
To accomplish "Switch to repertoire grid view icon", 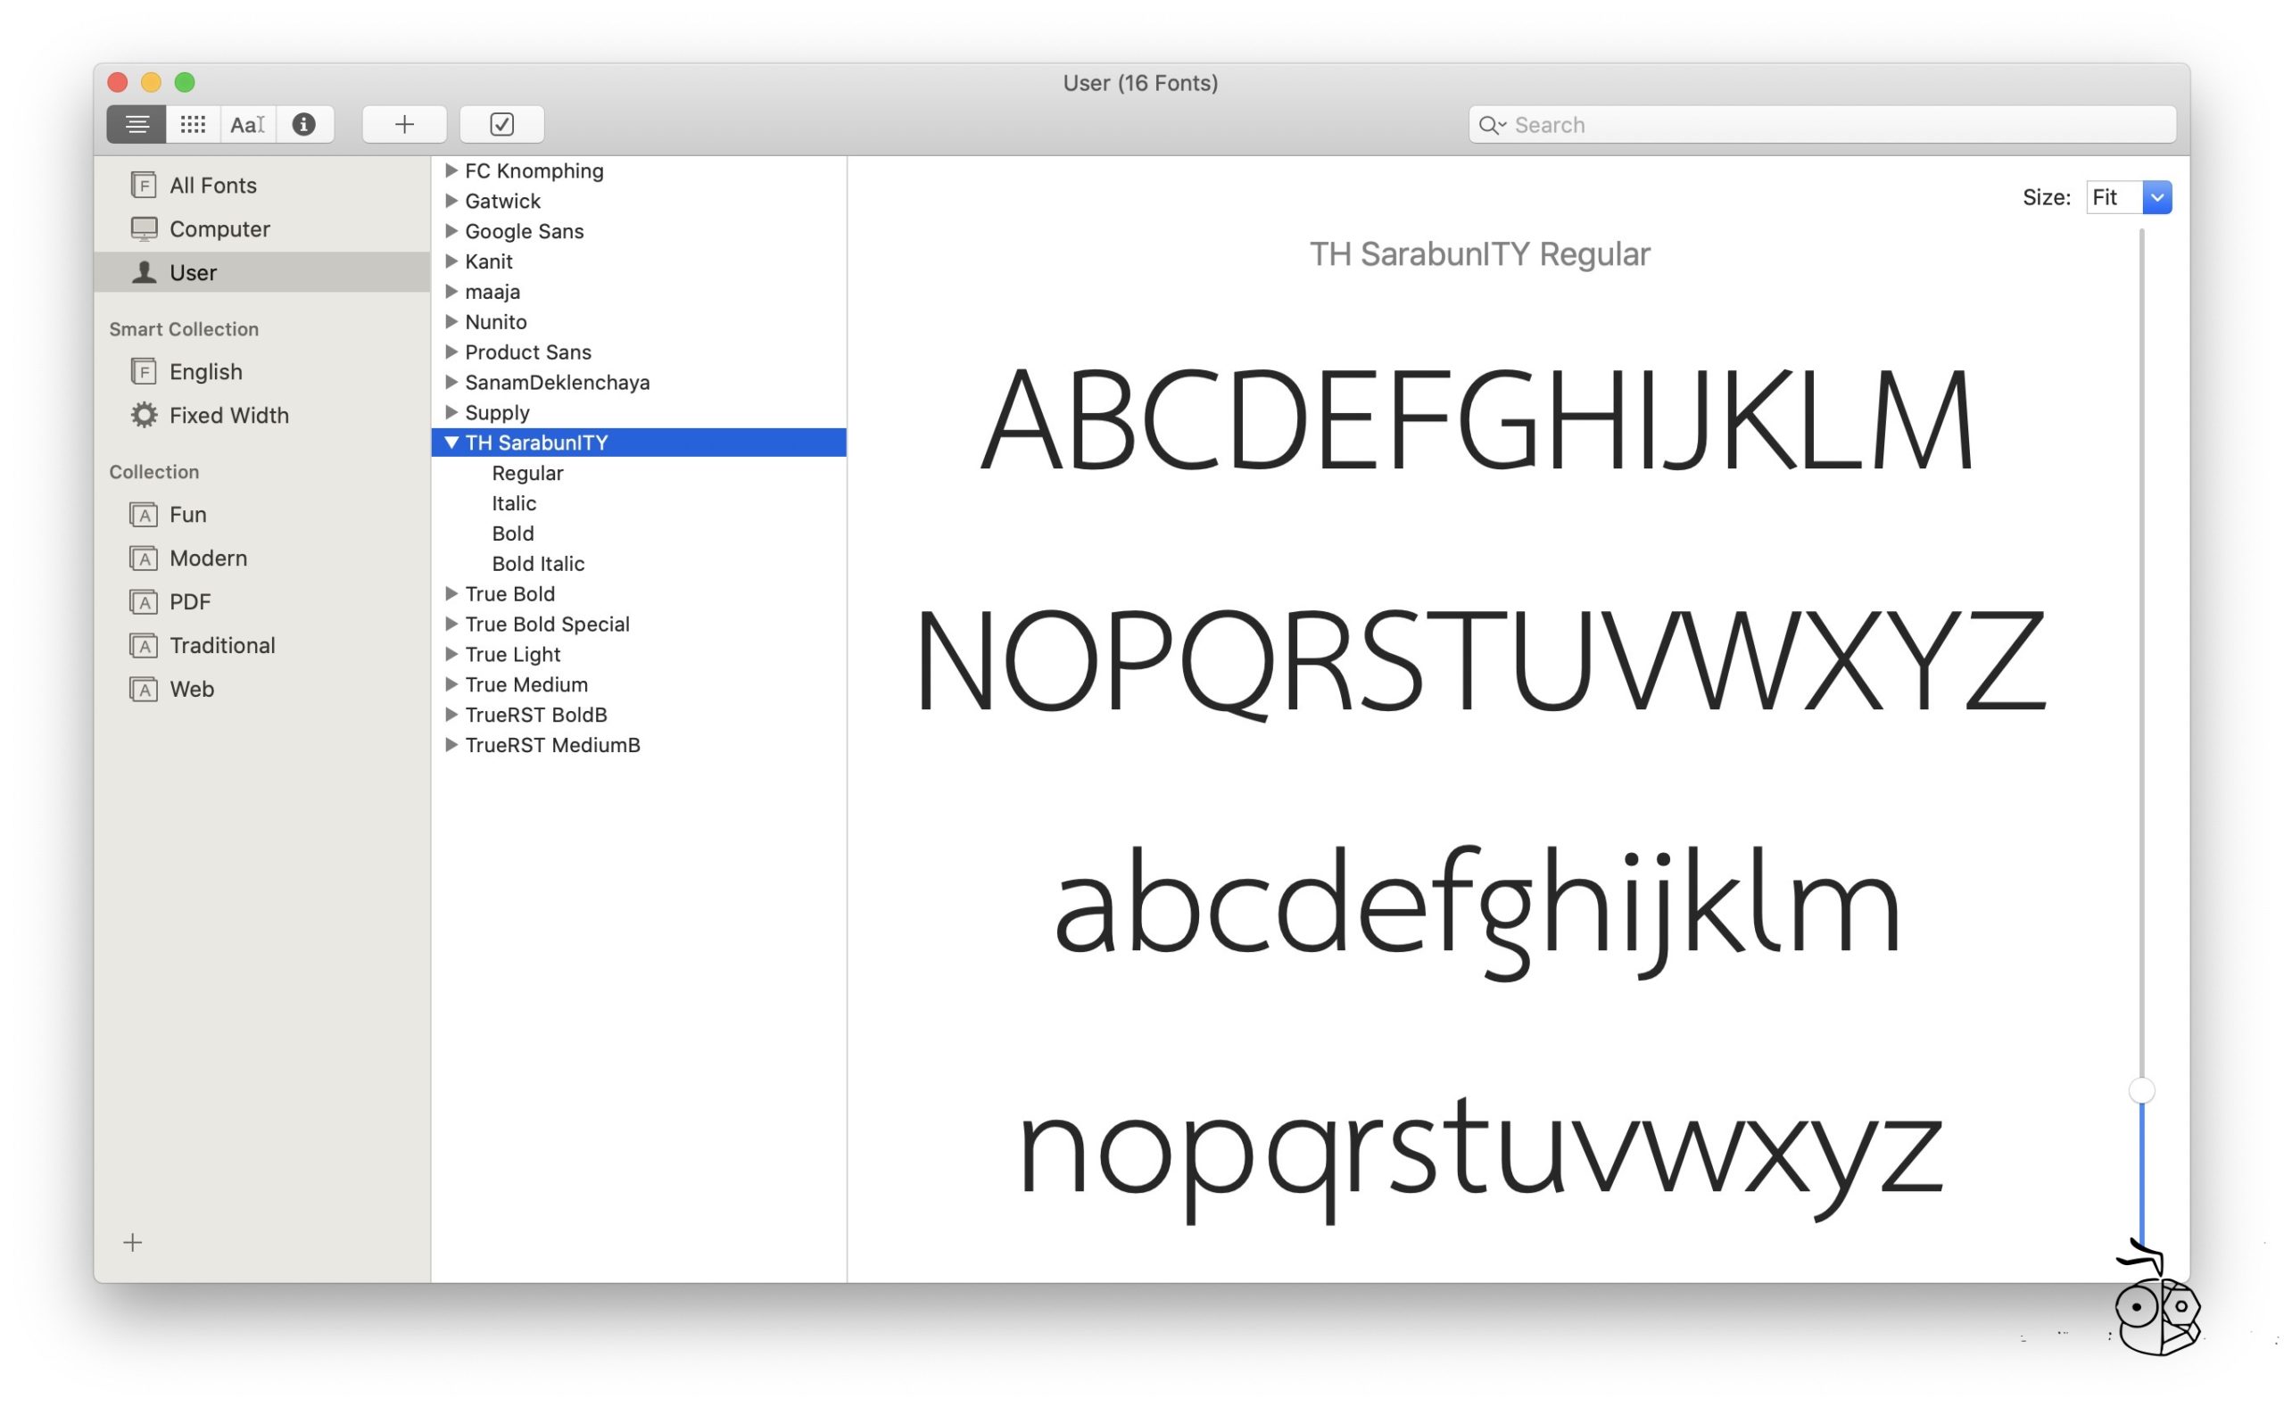I will click(x=193, y=125).
